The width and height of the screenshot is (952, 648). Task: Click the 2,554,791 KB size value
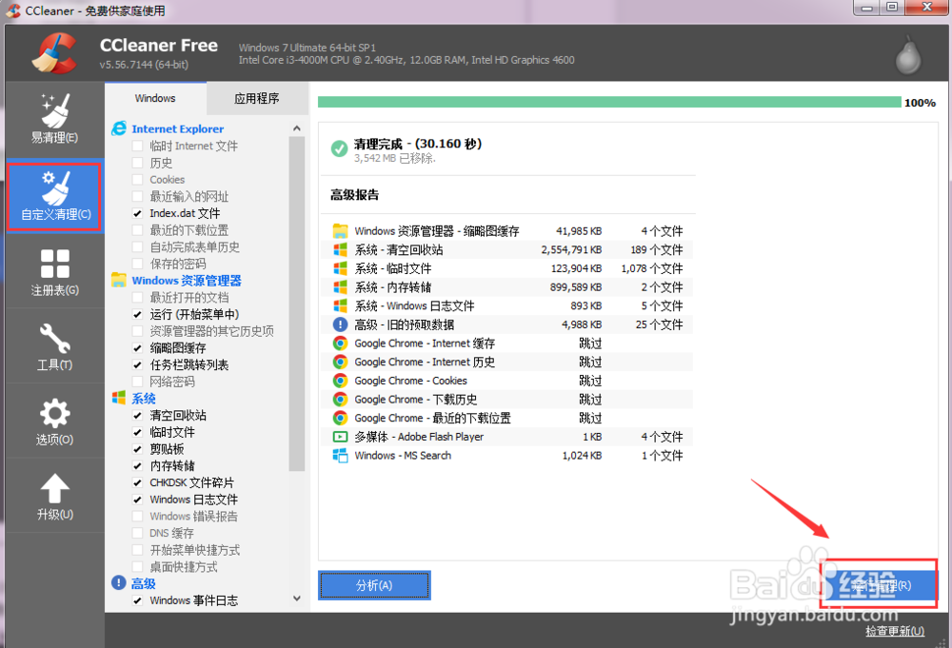[571, 250]
